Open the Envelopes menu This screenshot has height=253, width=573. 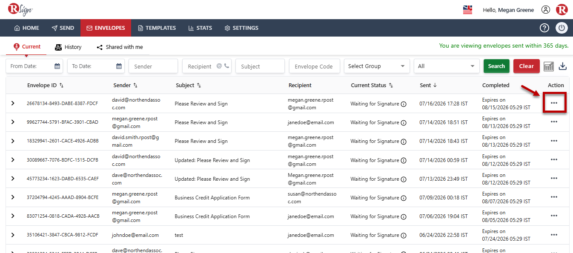coord(106,28)
